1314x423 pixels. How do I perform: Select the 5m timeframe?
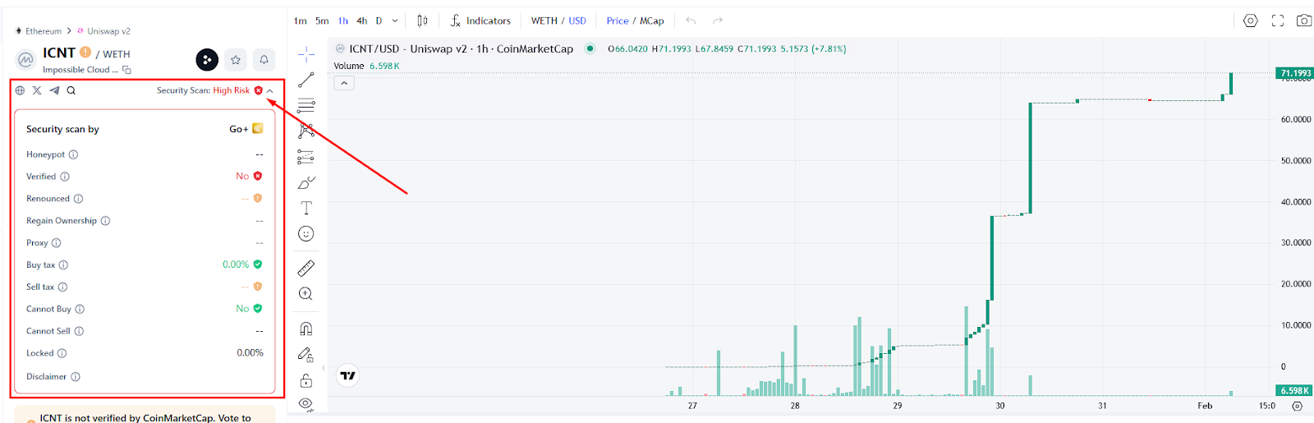tap(322, 21)
